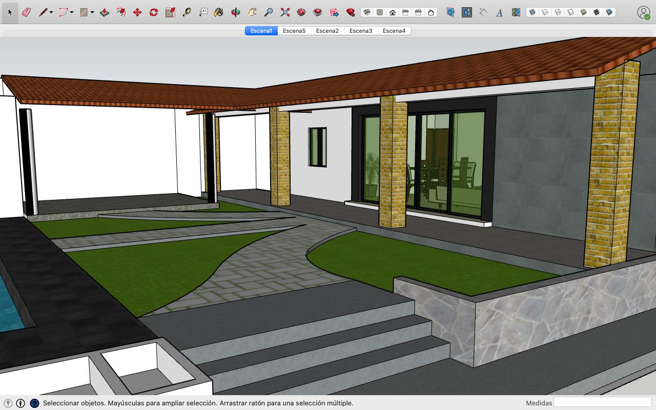Viewport: 656px width, 410px height.
Task: Click the help question mark in status bar
Action: click(x=34, y=403)
